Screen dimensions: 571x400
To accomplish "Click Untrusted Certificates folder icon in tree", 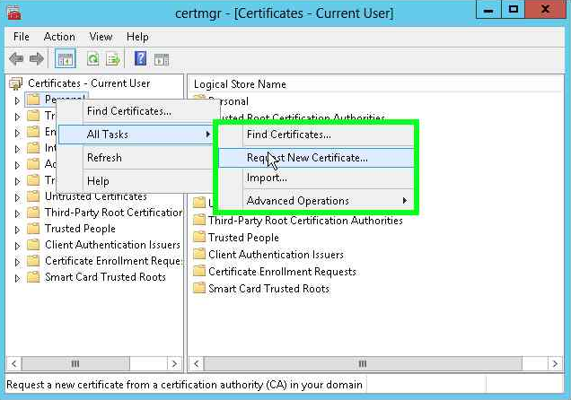I will pyautogui.click(x=33, y=196).
